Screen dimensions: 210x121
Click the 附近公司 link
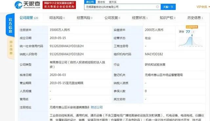[x=97, y=107]
